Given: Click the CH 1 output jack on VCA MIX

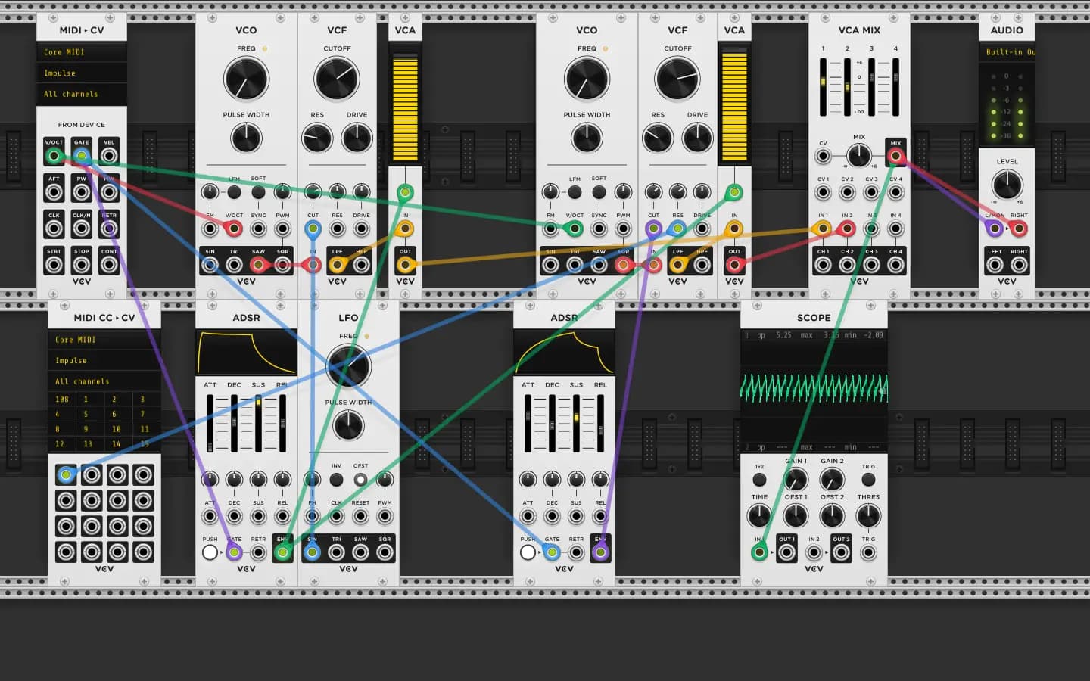Looking at the screenshot, I should (823, 265).
